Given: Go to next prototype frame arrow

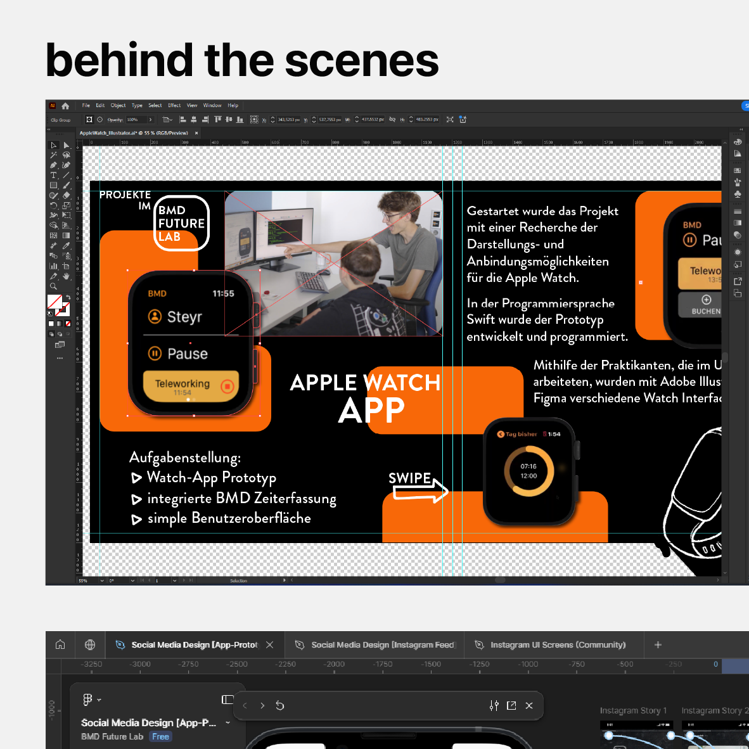Looking at the screenshot, I should (x=262, y=705).
